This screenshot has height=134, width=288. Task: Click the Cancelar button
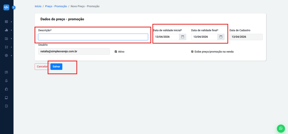coord(42,66)
